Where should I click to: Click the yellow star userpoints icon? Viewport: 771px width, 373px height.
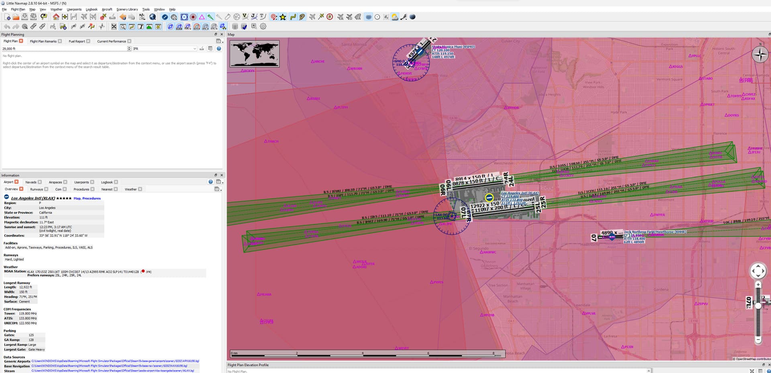[283, 17]
